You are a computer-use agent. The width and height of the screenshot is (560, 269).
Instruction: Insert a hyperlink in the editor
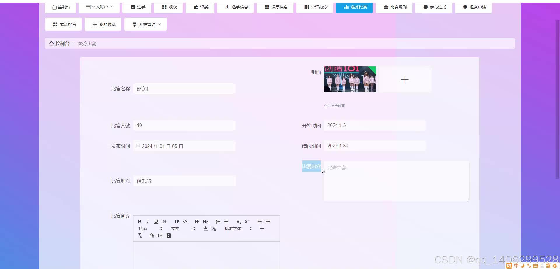(x=152, y=236)
